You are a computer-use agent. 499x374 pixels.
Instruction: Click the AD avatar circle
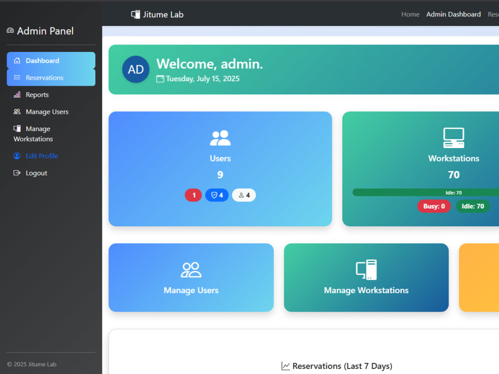tap(136, 69)
